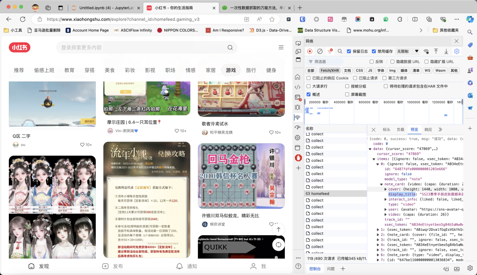Viewport: 477px width, 275px height.
Task: Expand the user object in preview
Action: click(x=386, y=209)
